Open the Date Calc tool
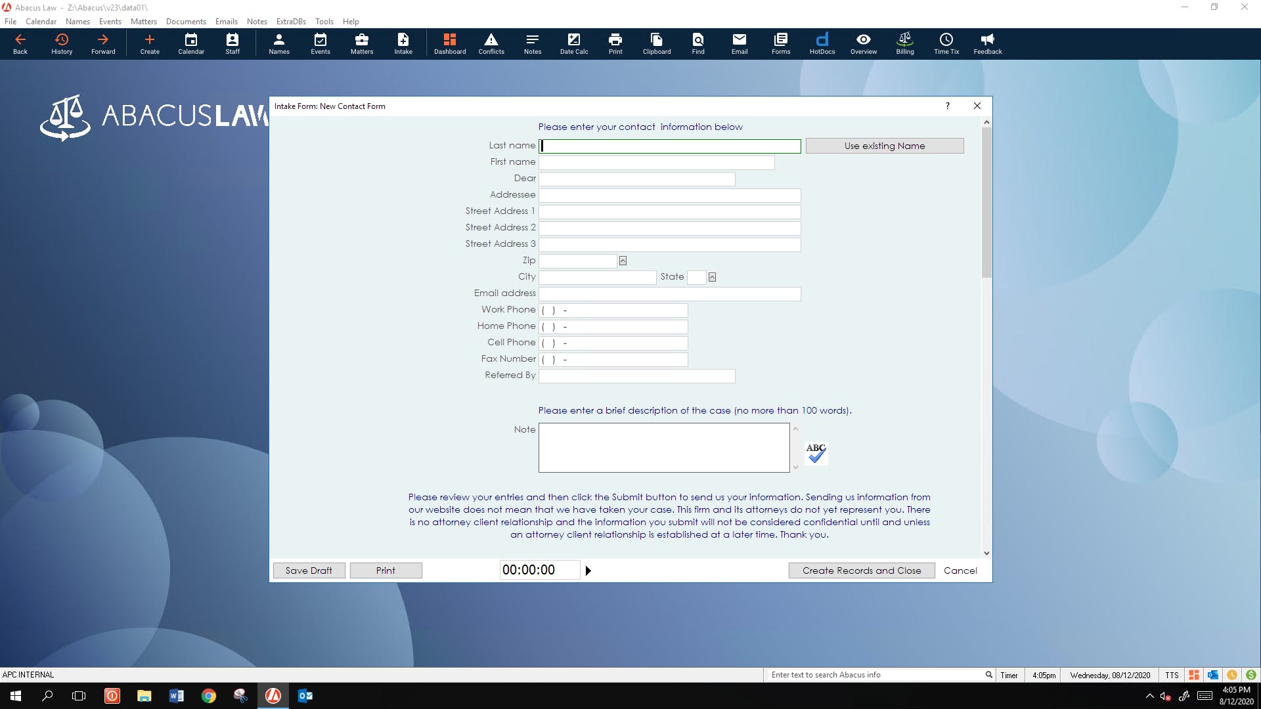Viewport: 1261px width, 709px height. point(573,43)
